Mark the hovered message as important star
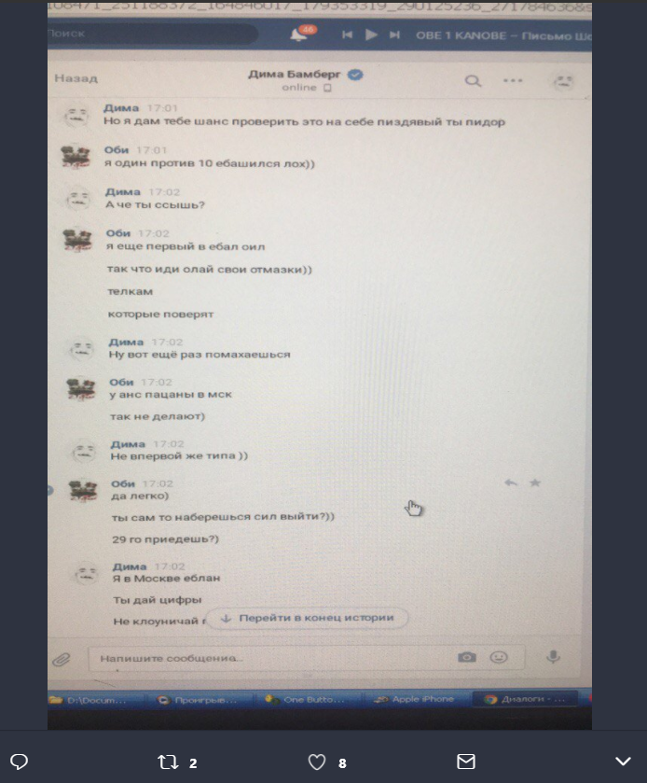 (x=535, y=482)
